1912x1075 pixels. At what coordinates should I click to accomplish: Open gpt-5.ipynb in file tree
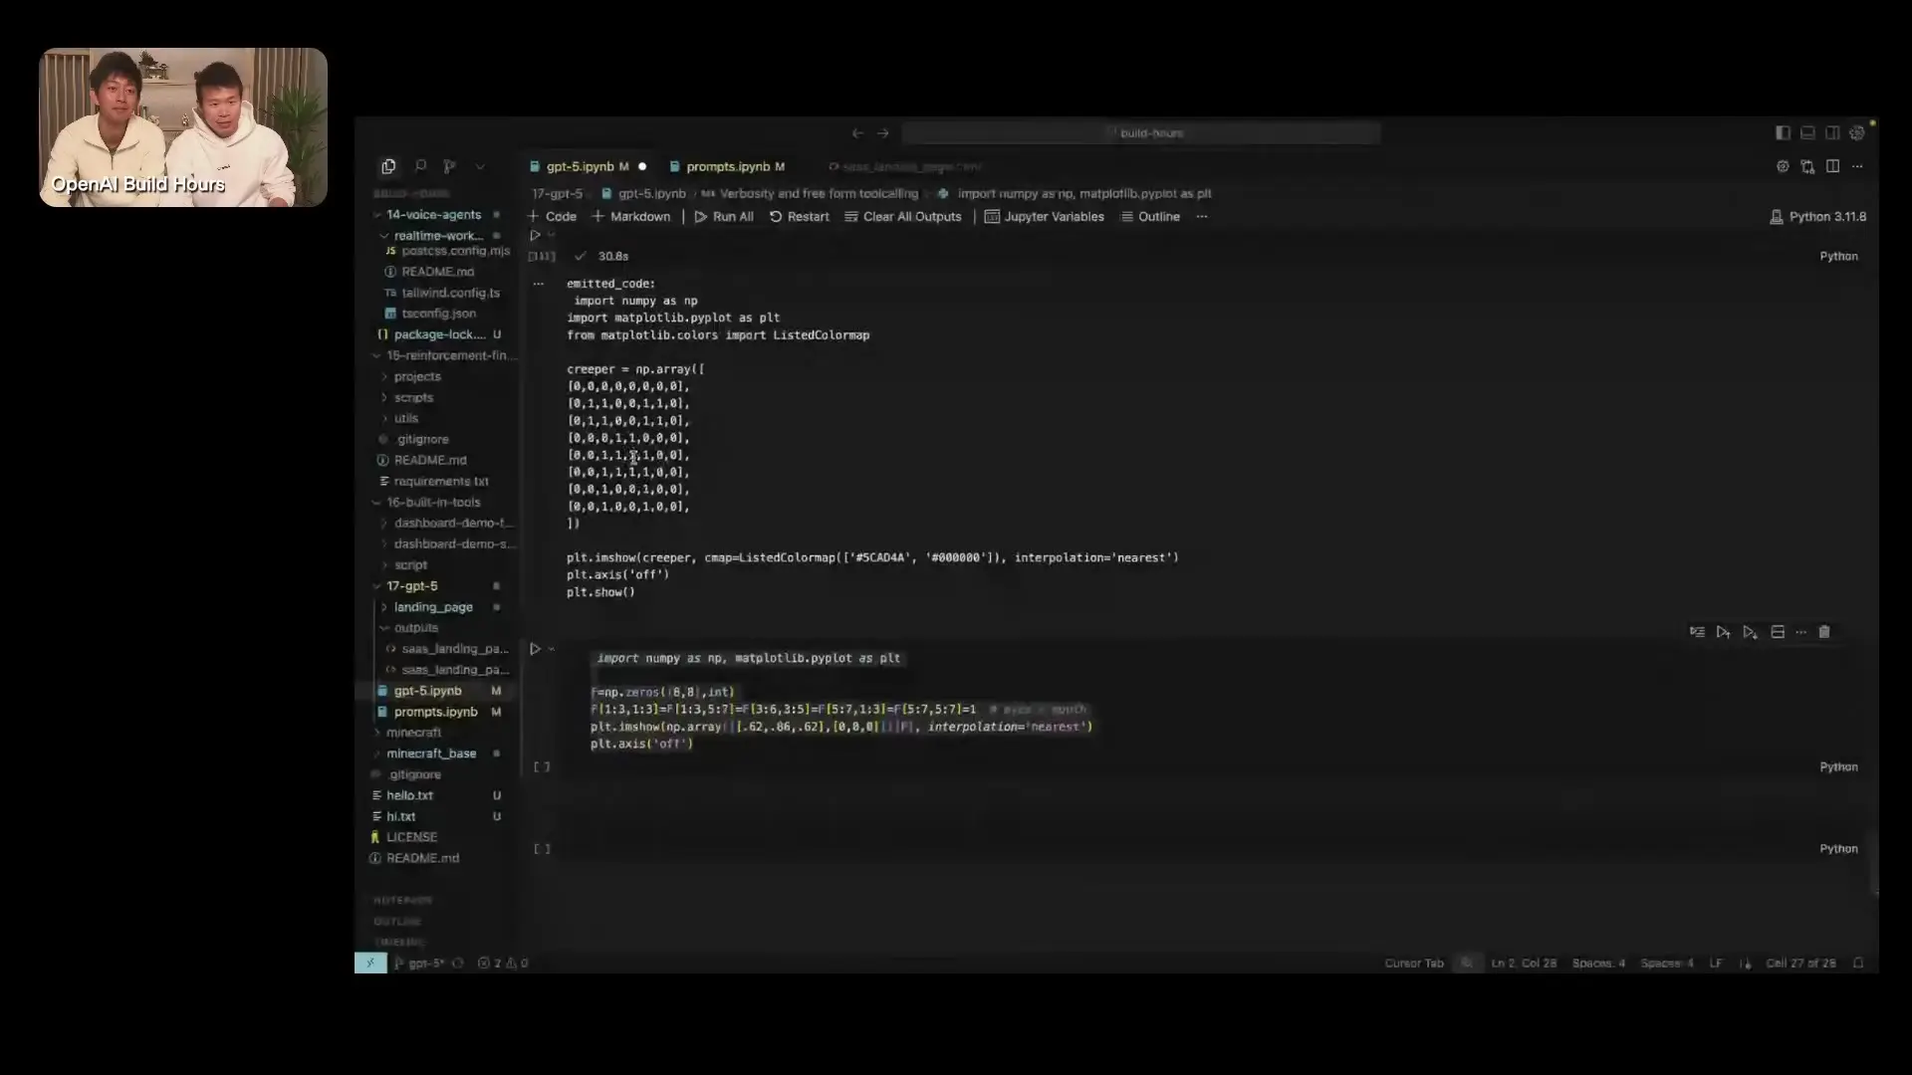click(x=427, y=691)
